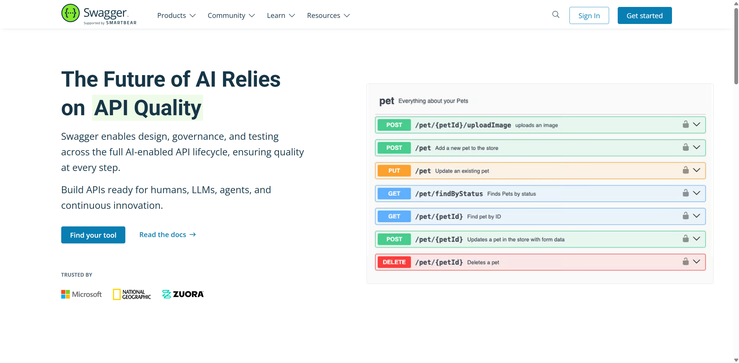Click the Get started button
The height and width of the screenshot is (363, 739).
click(x=644, y=16)
